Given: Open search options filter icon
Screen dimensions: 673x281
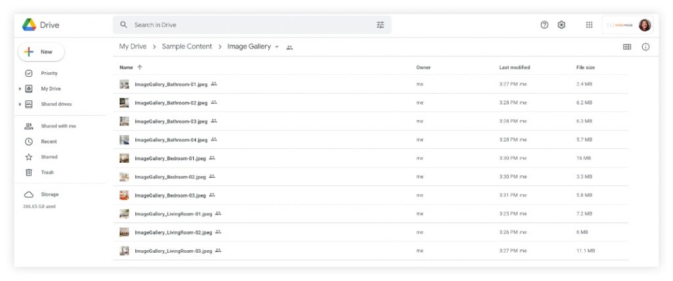Looking at the screenshot, I should tap(381, 25).
